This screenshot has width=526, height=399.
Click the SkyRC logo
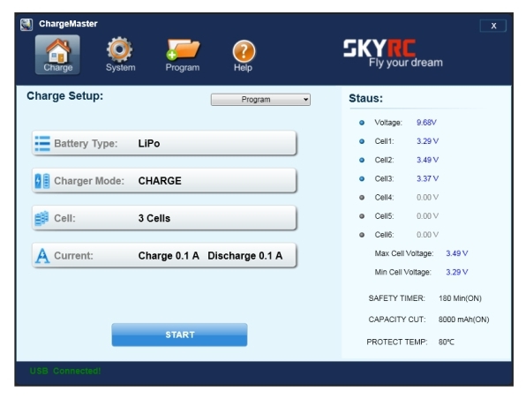pos(393,53)
